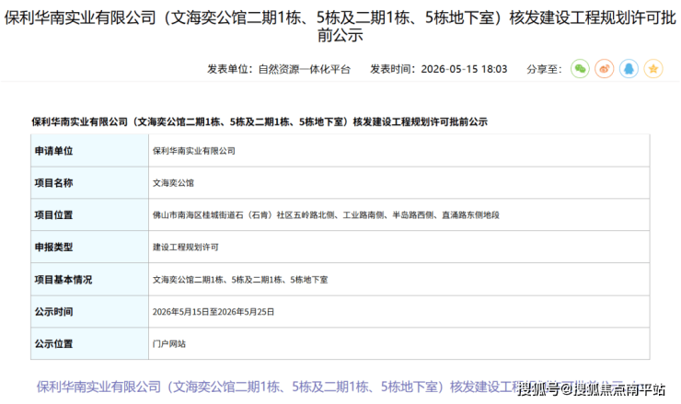
Task: Click the bold table heading above the table
Action: pyautogui.click(x=260, y=122)
